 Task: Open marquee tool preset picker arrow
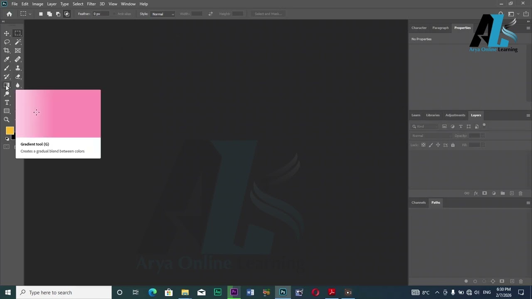pyautogui.click(x=30, y=14)
